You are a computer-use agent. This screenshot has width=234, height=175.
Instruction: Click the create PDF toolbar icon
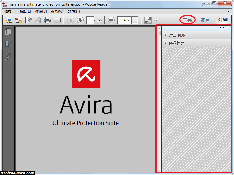pyautogui.click(x=18, y=20)
